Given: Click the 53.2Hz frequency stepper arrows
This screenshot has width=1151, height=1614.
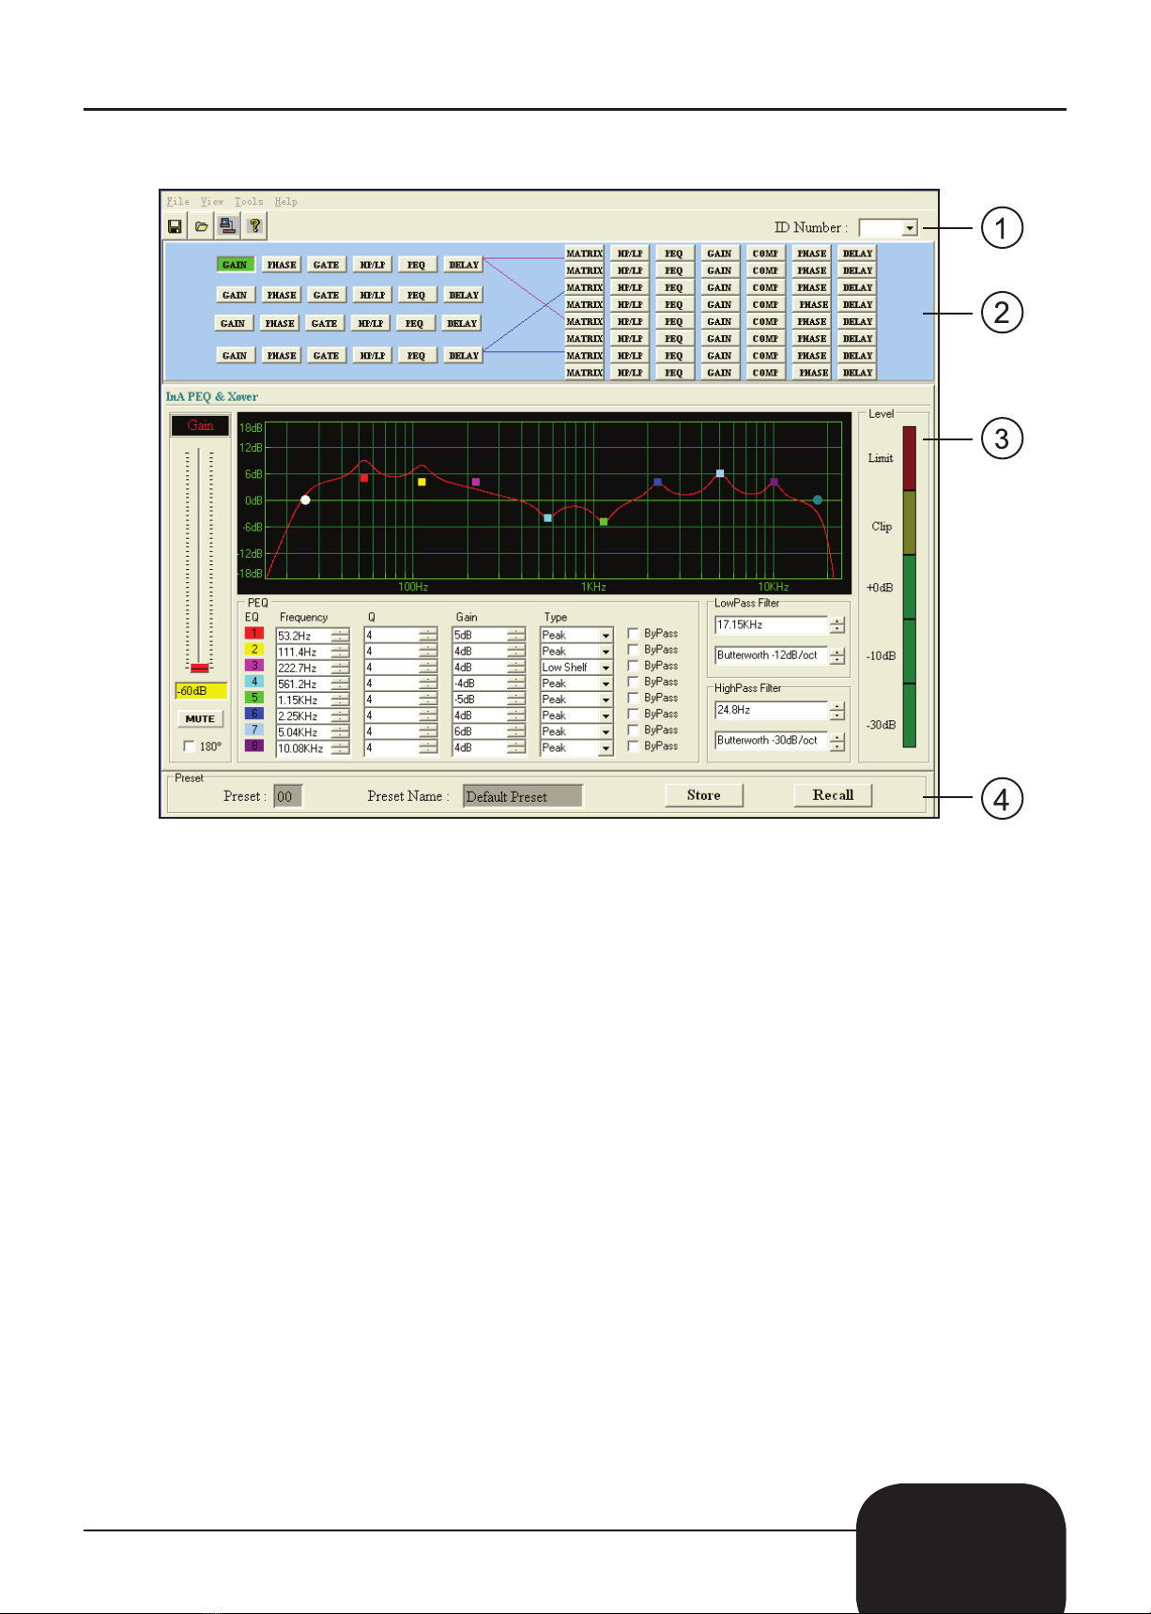Looking at the screenshot, I should coord(340,636).
